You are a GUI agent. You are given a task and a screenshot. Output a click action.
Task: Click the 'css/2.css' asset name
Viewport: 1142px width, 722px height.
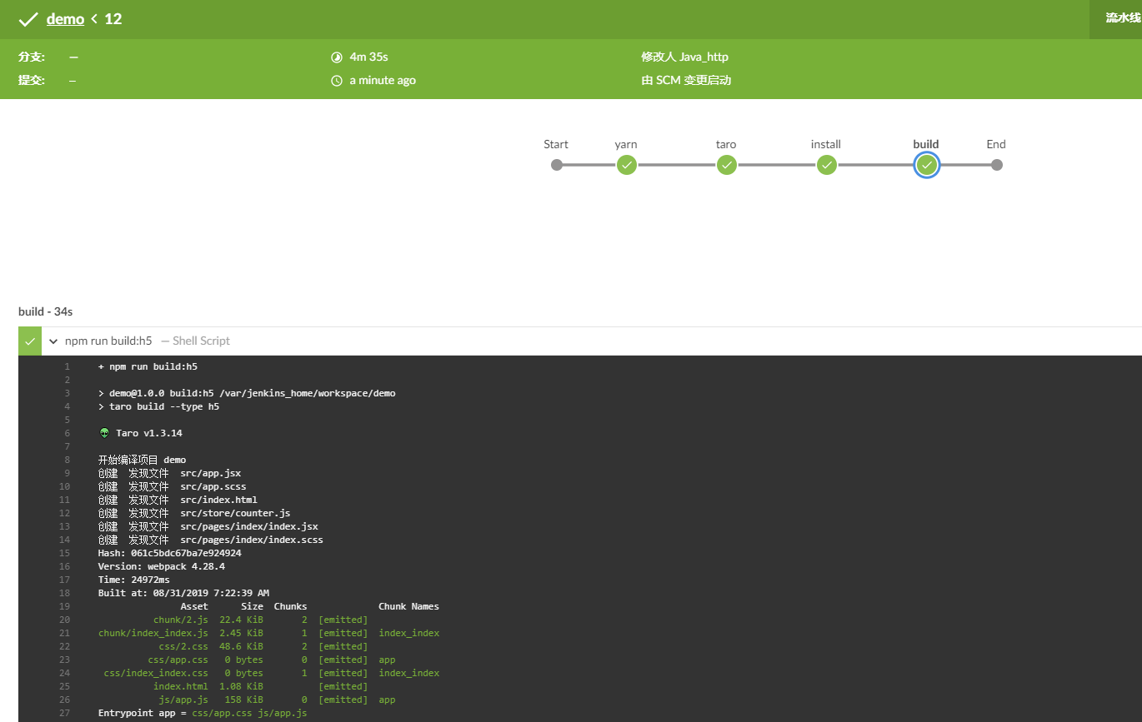[x=183, y=646]
